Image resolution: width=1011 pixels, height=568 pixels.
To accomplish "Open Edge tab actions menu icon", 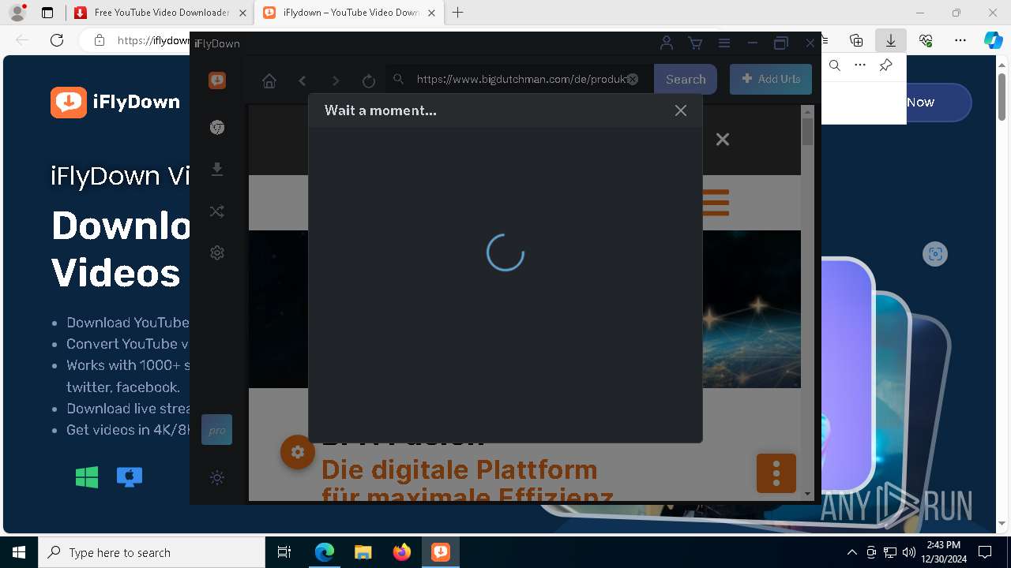I will [47, 13].
